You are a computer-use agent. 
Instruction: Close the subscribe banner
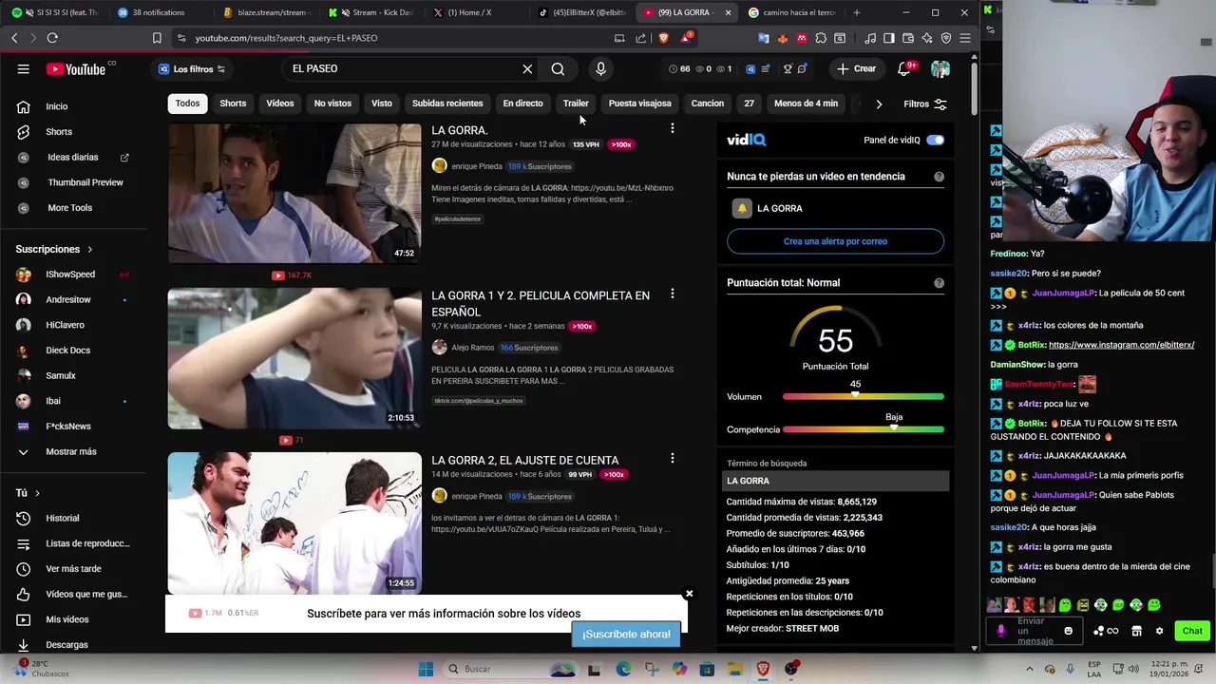(x=690, y=594)
